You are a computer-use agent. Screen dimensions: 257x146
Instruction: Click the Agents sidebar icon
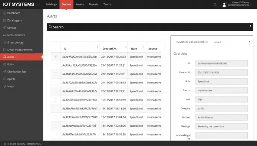(4, 79)
